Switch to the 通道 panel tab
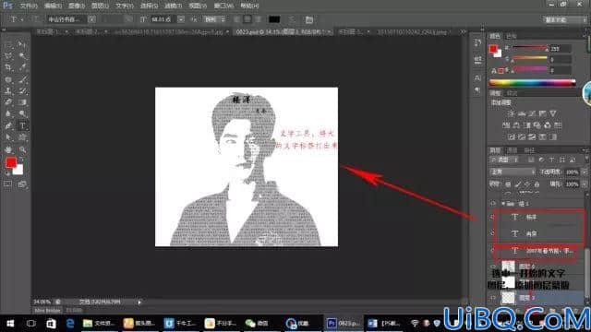 [x=513, y=150]
